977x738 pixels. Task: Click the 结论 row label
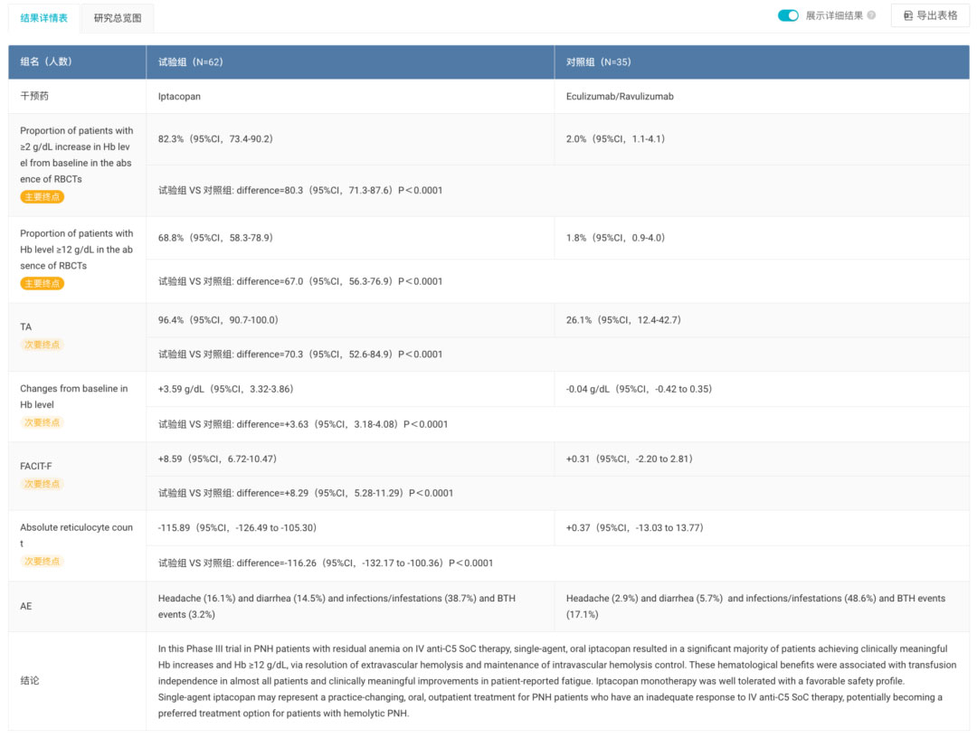point(30,680)
